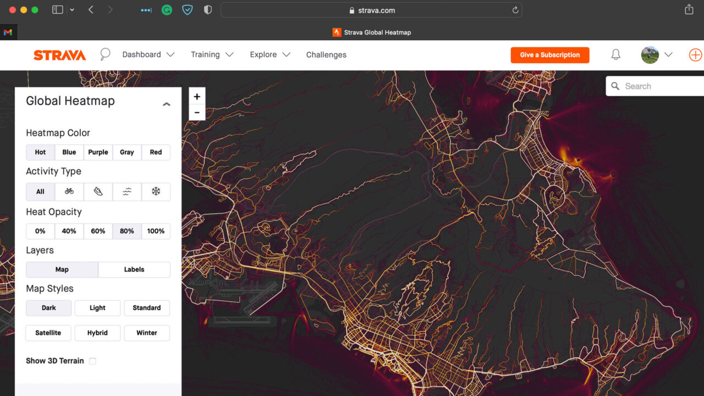Click the address bar search field

tap(371, 10)
